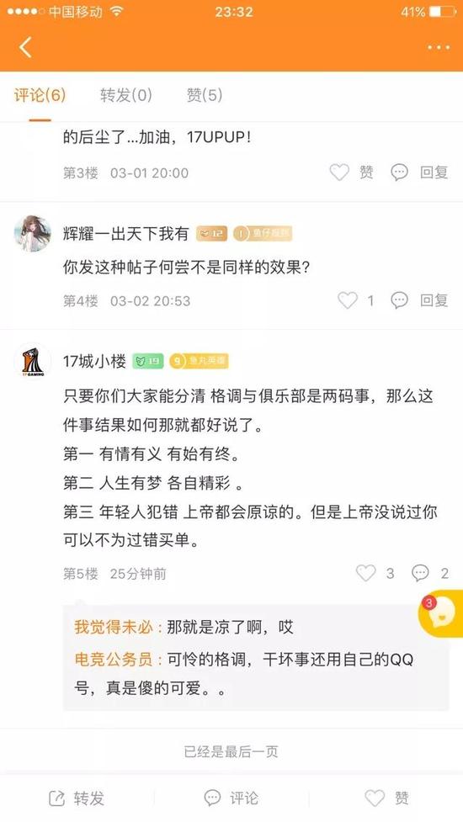Tap the 转发 share button at bottom
This screenshot has width=463, height=822.
77,798
